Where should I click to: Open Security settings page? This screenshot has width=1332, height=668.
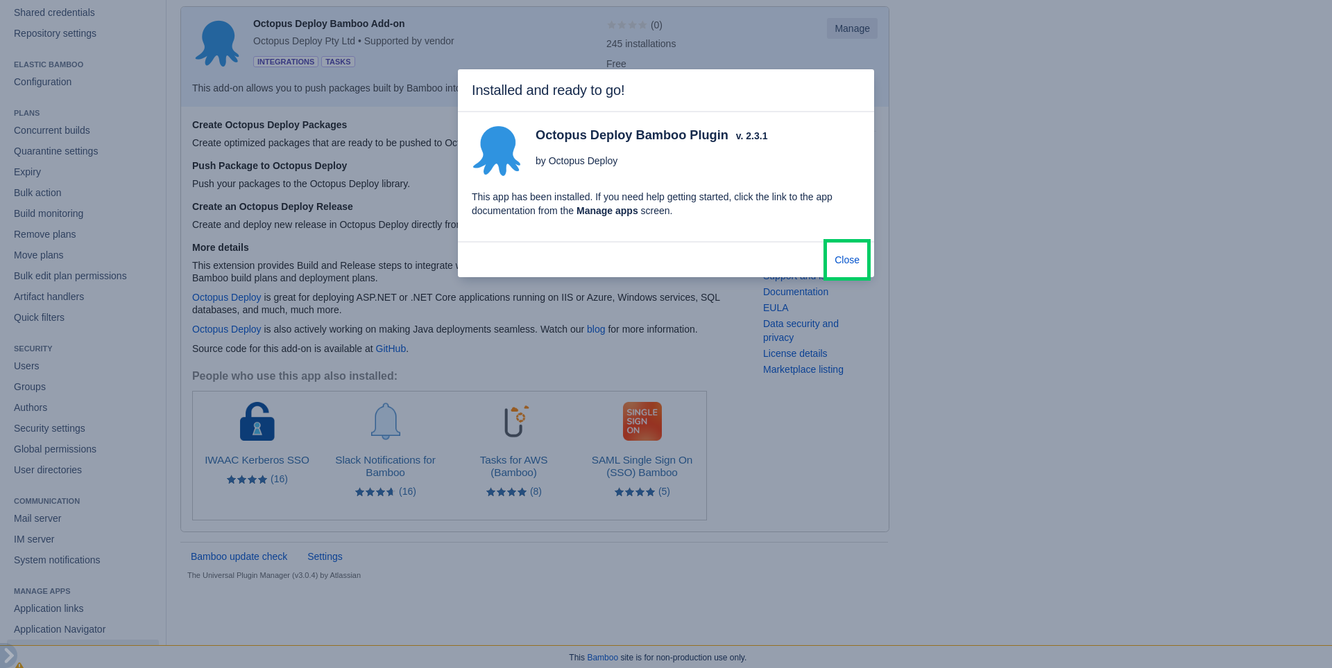49,428
